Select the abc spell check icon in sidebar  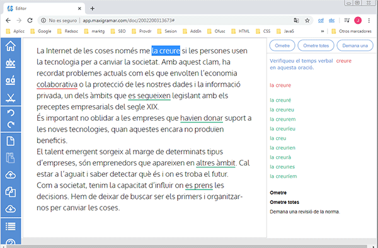(10, 63)
